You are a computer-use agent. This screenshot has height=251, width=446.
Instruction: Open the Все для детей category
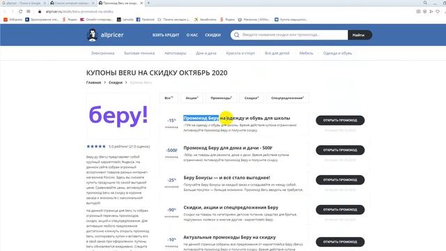click(x=277, y=53)
